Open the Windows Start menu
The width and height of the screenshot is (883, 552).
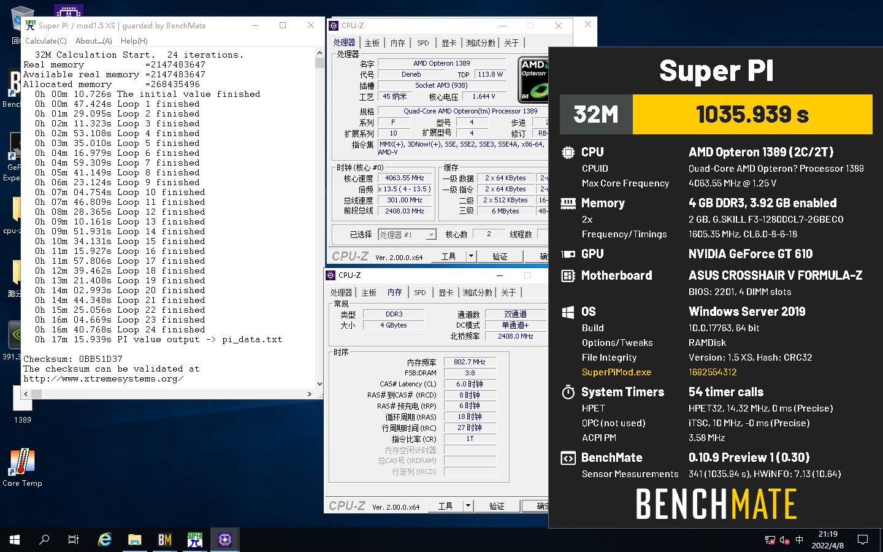[x=15, y=540]
